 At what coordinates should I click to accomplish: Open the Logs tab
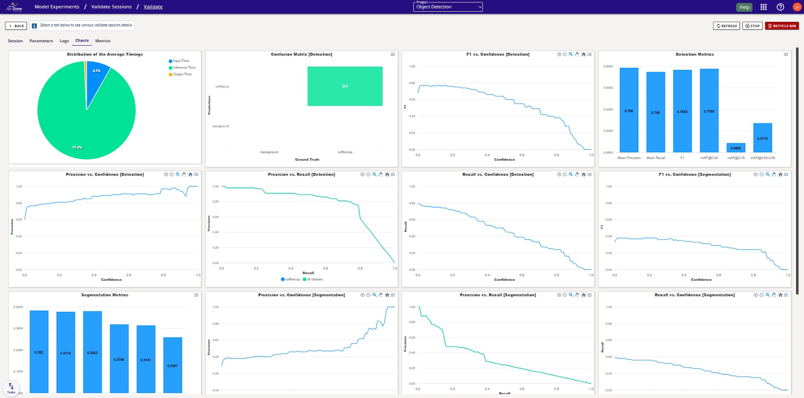(64, 41)
